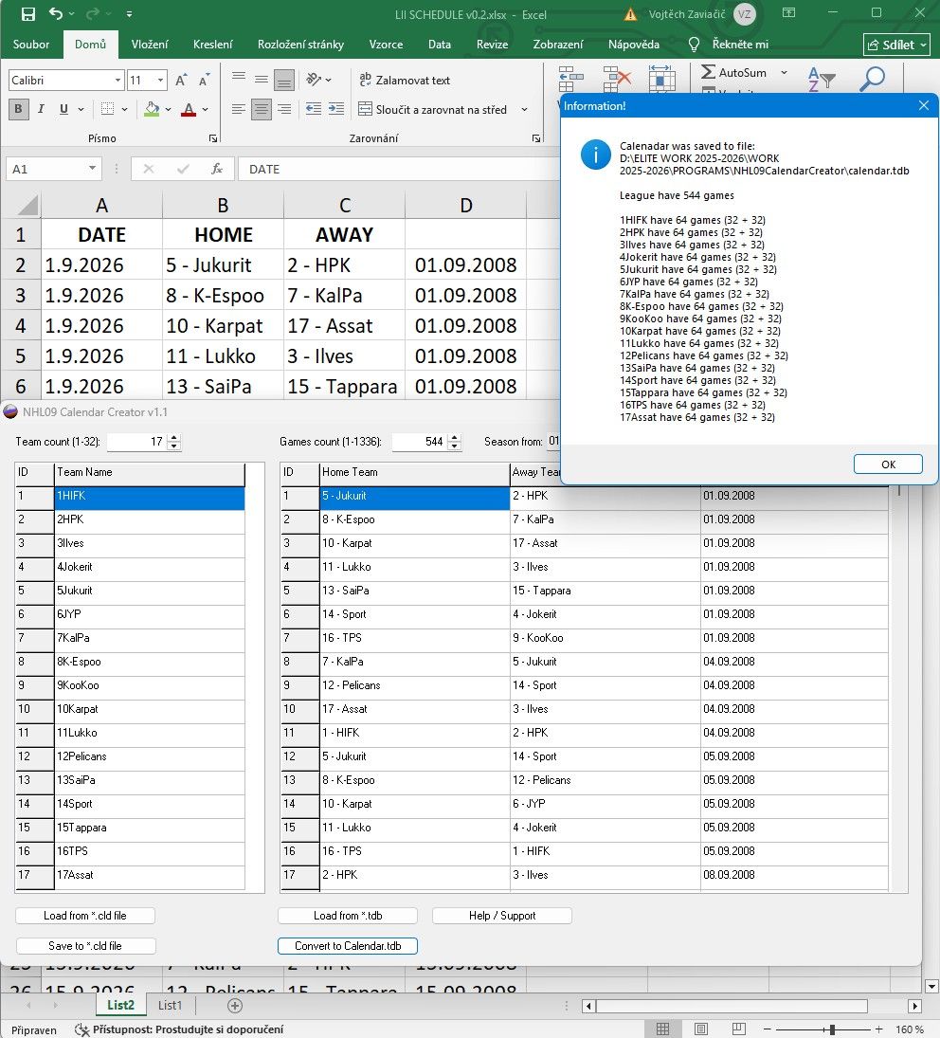Toggle Zalamovat text (wrap text)
Viewport: 940px width, 1038px height.
click(x=405, y=80)
